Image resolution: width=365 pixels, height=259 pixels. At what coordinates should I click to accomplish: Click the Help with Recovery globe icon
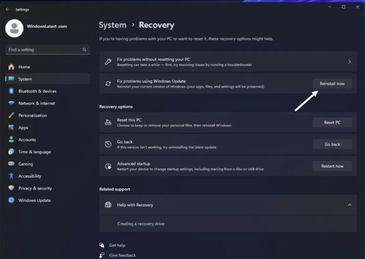[x=108, y=205]
